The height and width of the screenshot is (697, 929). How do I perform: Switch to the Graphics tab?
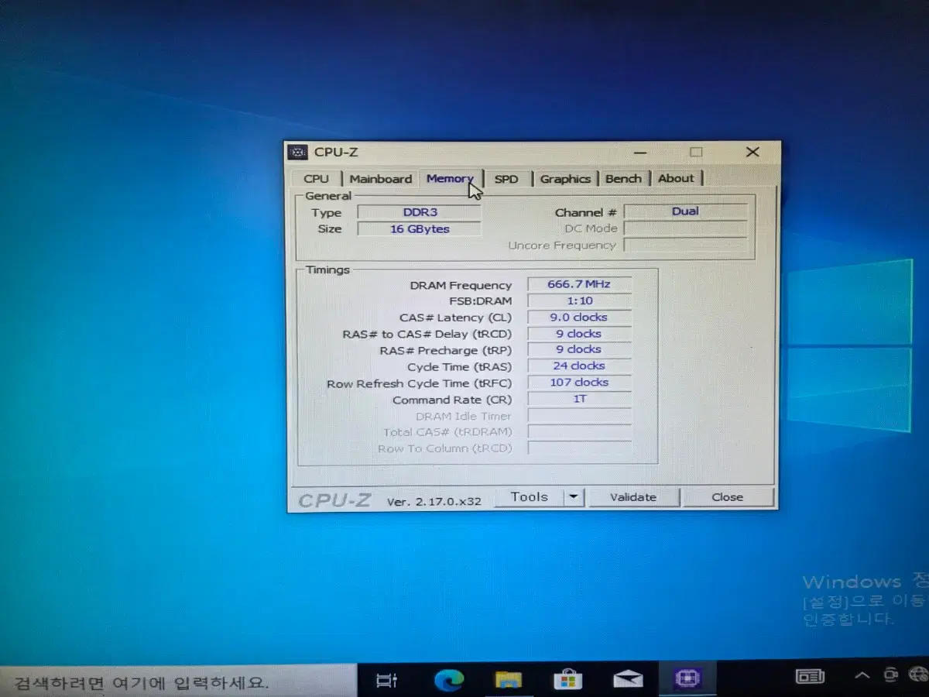tap(565, 179)
